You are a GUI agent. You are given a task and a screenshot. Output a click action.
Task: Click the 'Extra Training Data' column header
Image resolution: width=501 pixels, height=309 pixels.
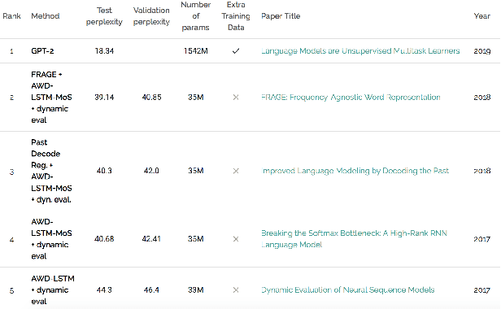point(236,16)
